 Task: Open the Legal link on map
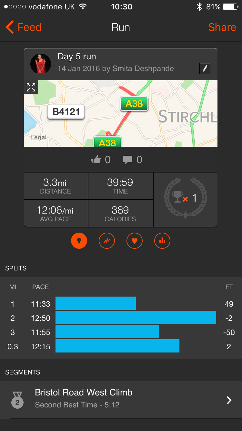tap(39, 137)
